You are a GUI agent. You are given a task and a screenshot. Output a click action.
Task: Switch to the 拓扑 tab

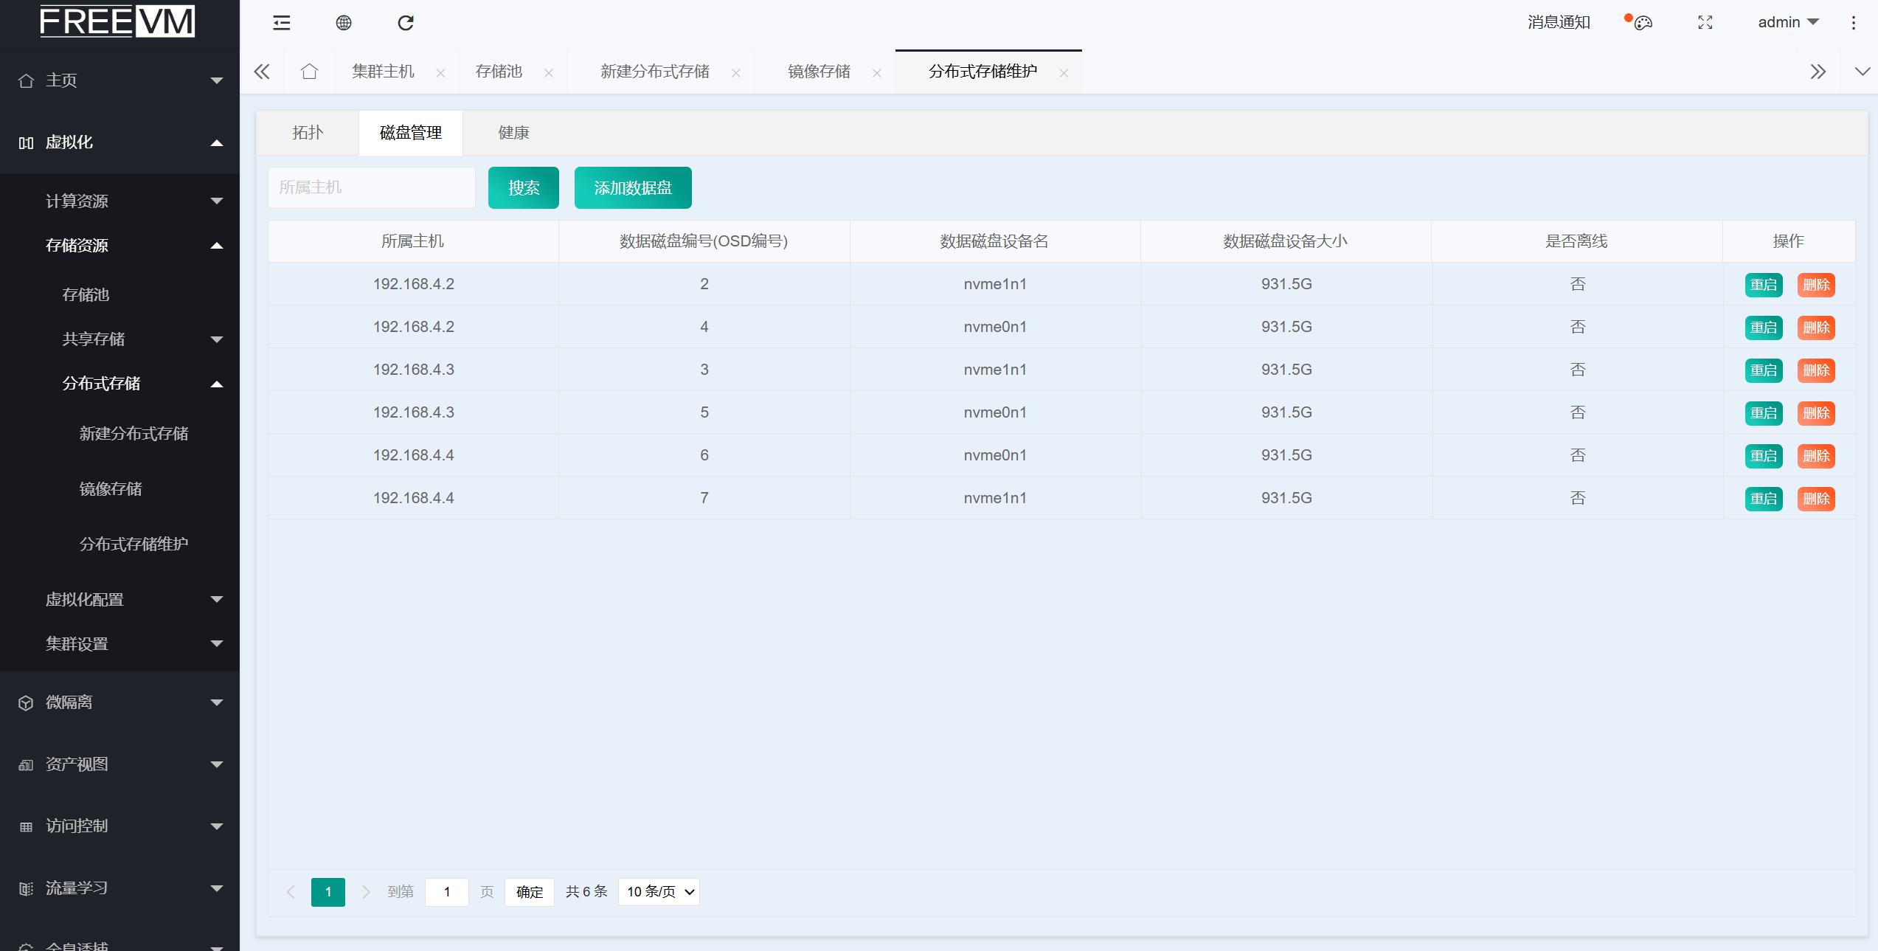pyautogui.click(x=308, y=133)
